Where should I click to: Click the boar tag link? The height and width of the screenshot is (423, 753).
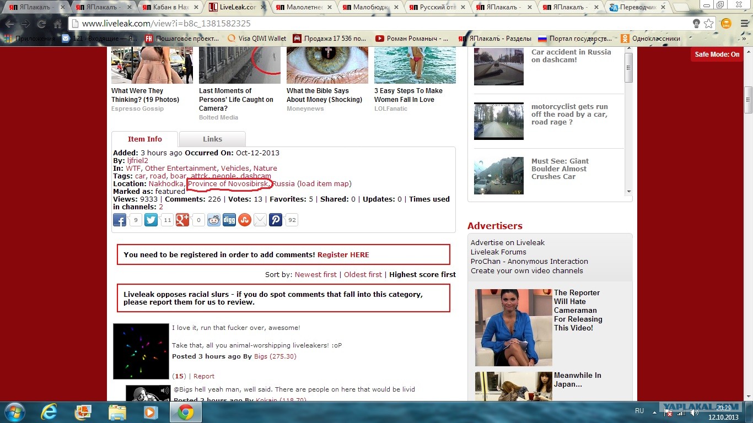(178, 176)
